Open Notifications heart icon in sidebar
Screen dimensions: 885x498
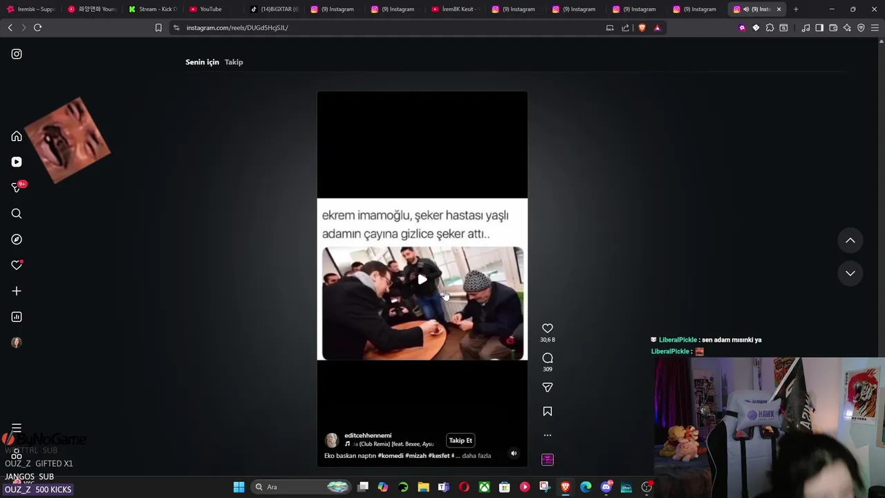(x=17, y=265)
